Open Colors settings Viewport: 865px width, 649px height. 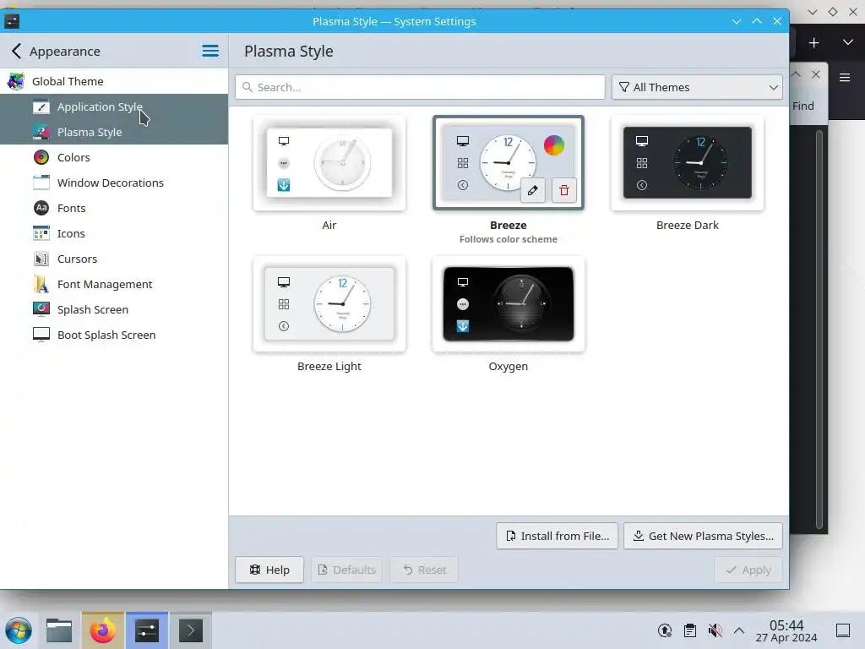point(114,157)
